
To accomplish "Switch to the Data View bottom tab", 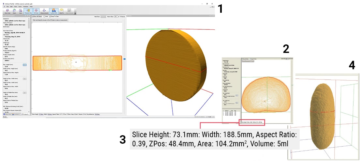I will (7, 114).
